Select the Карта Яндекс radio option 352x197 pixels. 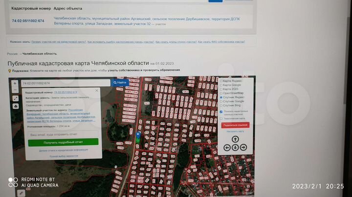[x=221, y=81]
